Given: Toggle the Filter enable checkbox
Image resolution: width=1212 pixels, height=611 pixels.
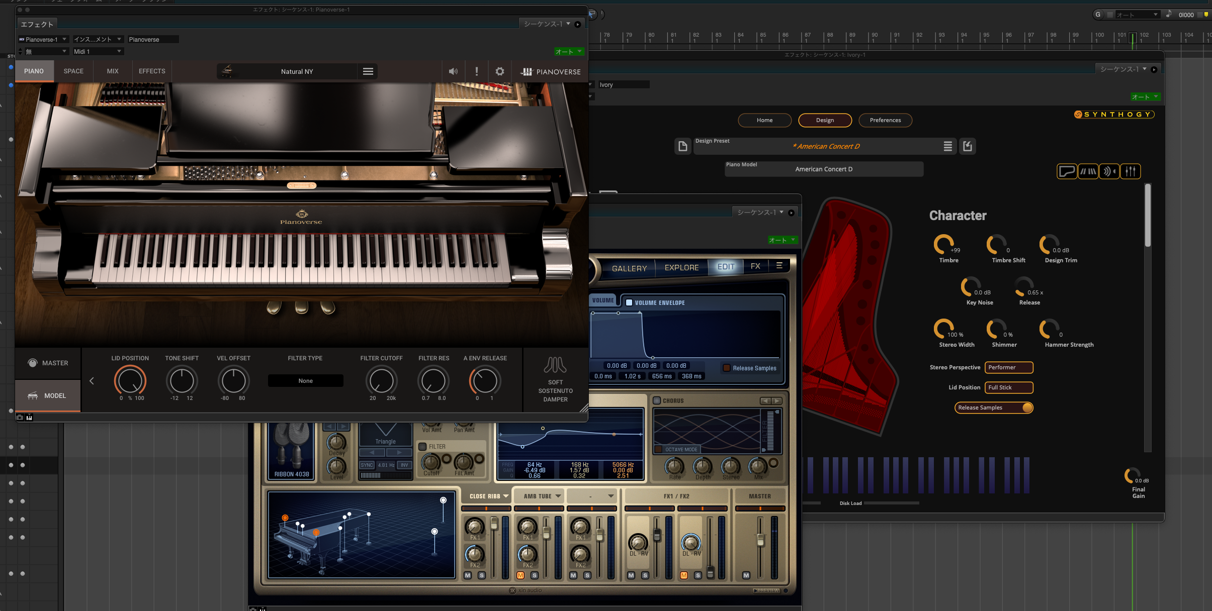Looking at the screenshot, I should tap(422, 447).
